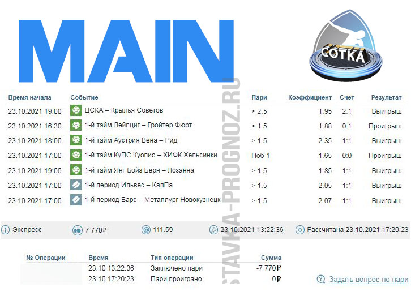Click the Экспресс bet type label

27,230
